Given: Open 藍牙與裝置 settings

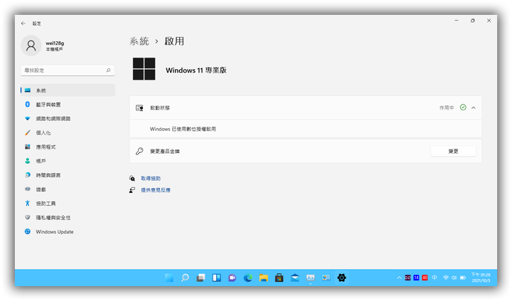Looking at the screenshot, I should [68, 105].
